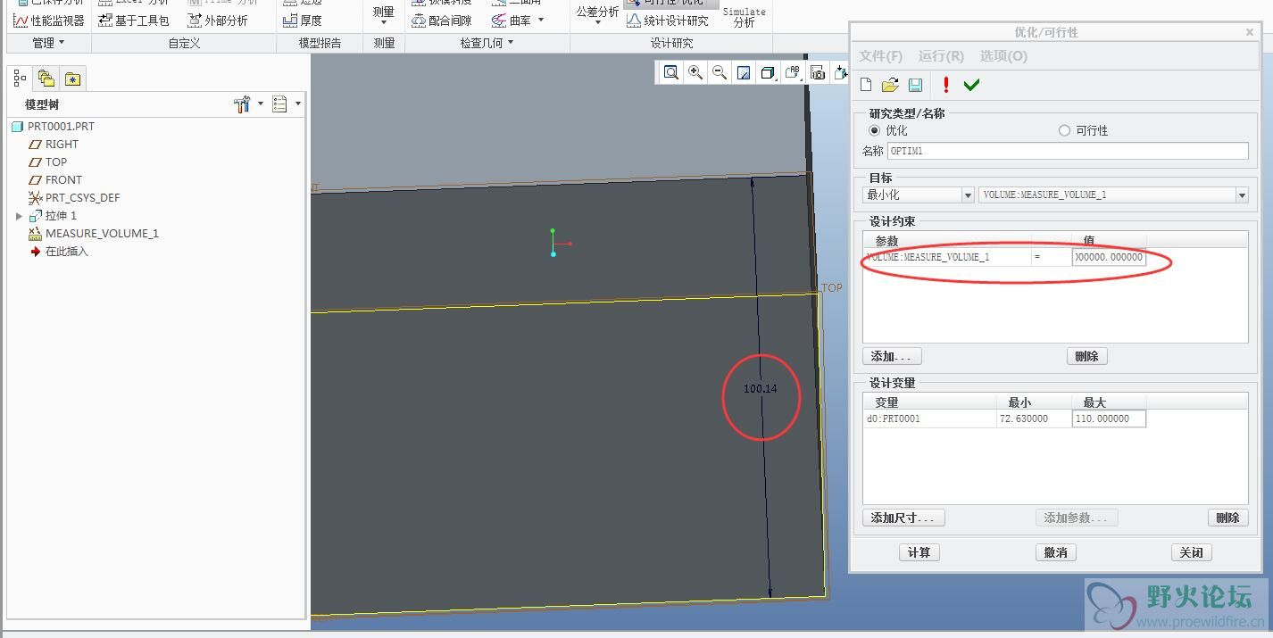This screenshot has width=1273, height=638.
Task: Click the zoom in magnifier icon
Action: (695, 73)
